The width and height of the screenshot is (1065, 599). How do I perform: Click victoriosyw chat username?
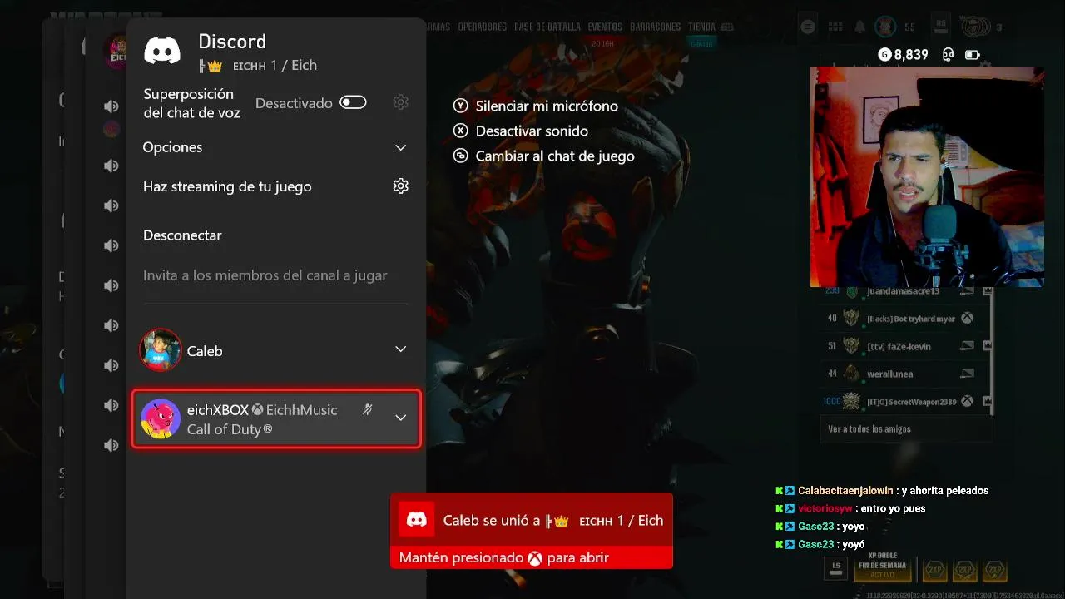point(825,508)
